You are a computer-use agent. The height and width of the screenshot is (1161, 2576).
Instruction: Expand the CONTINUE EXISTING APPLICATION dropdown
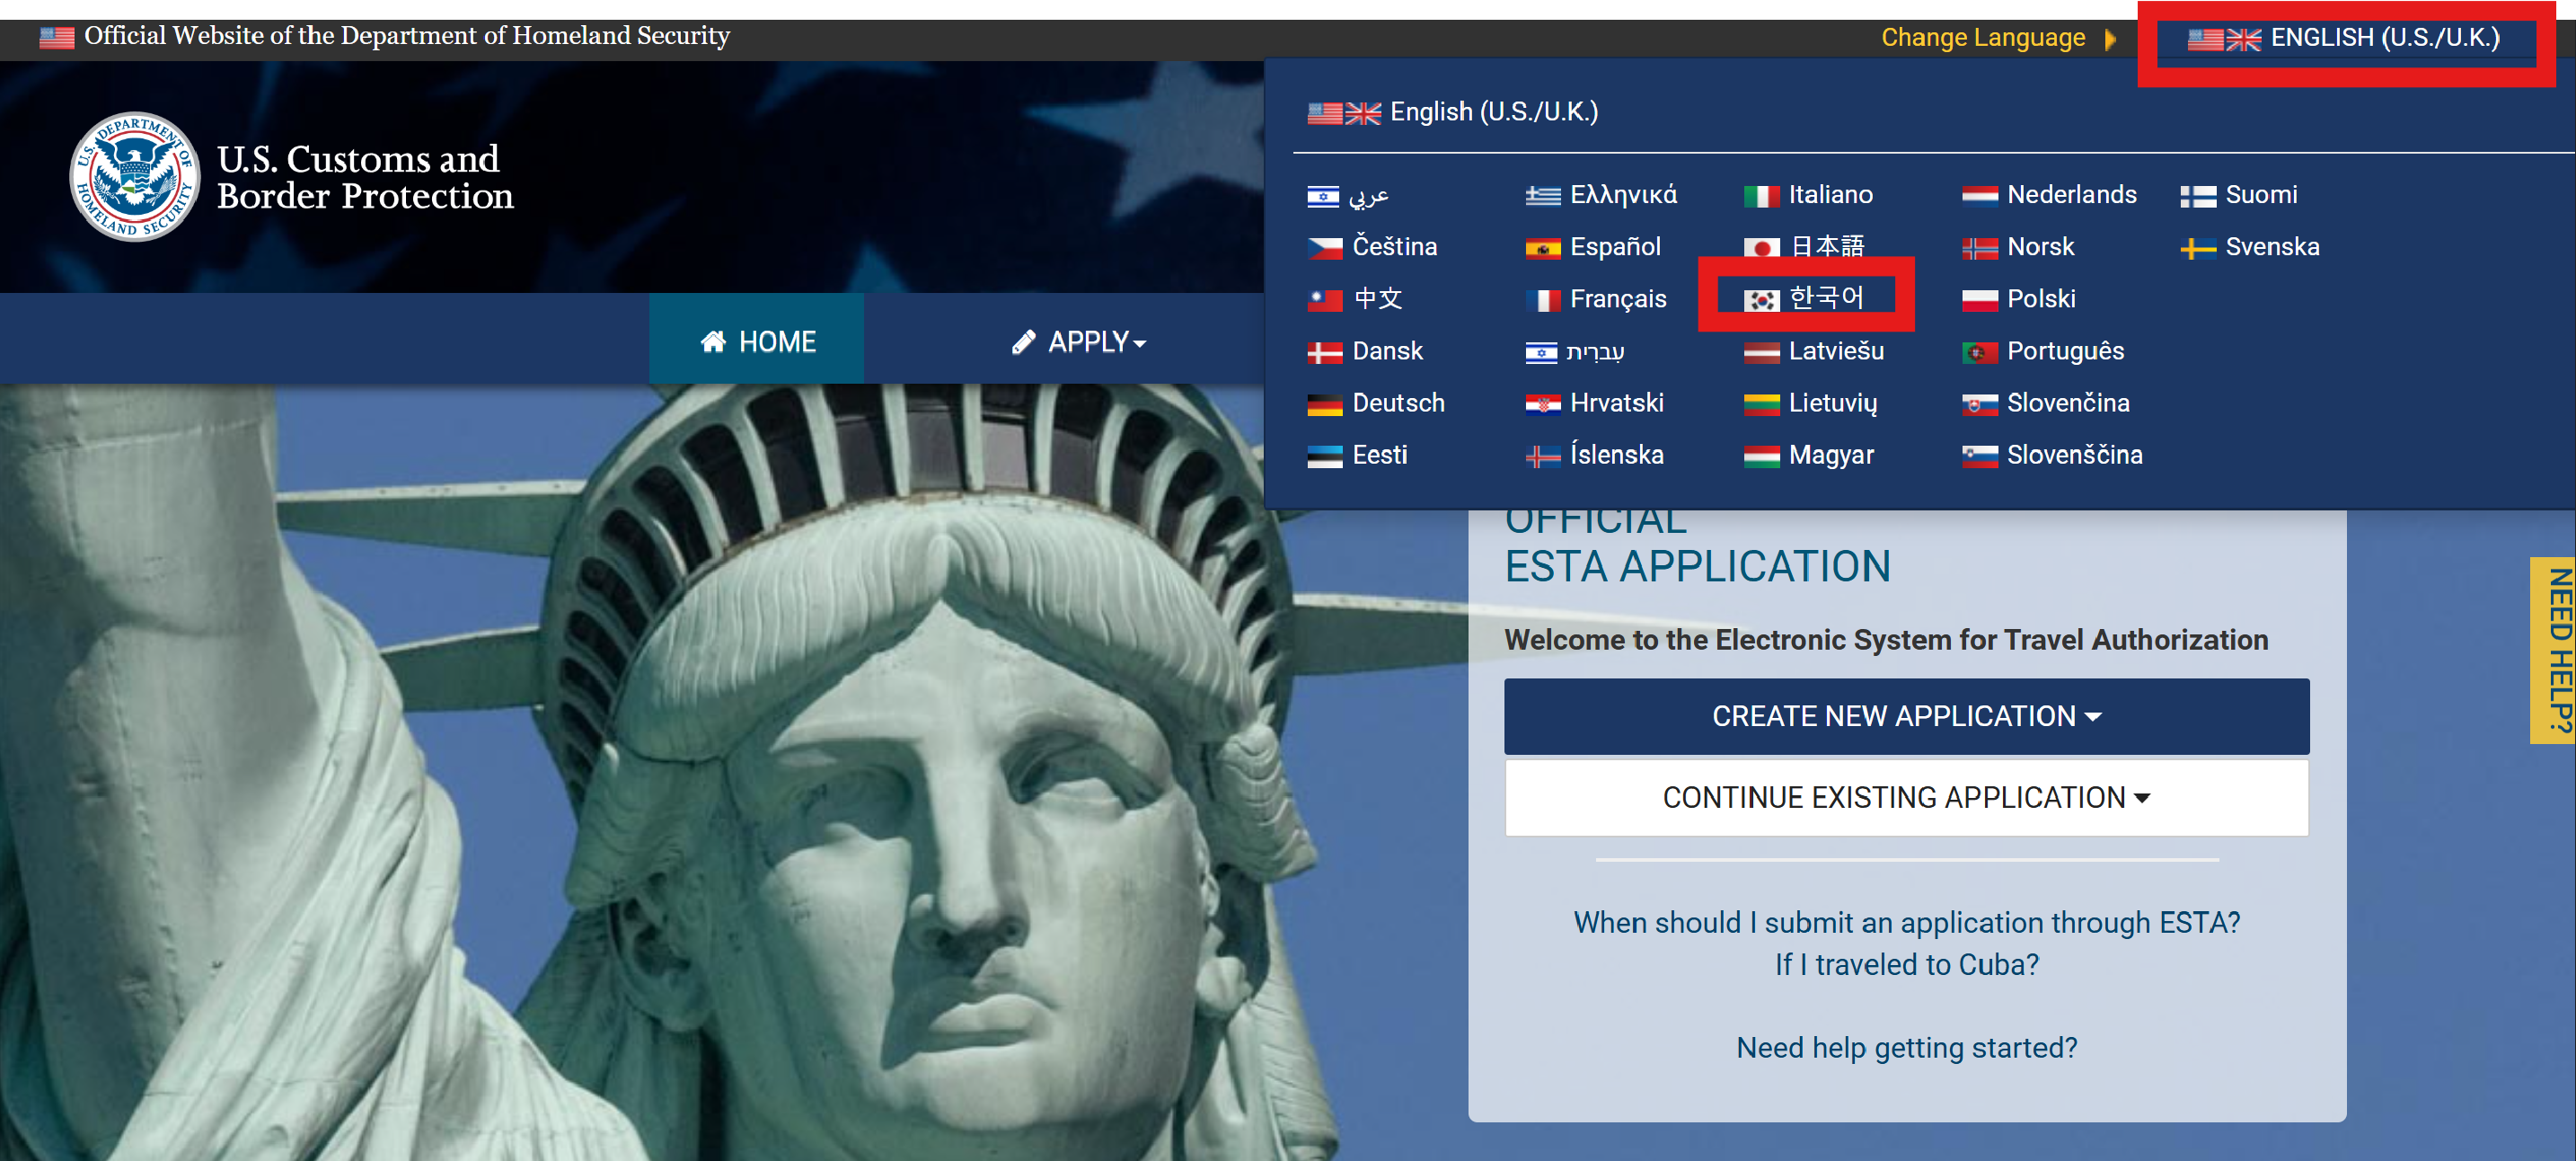point(1905,797)
